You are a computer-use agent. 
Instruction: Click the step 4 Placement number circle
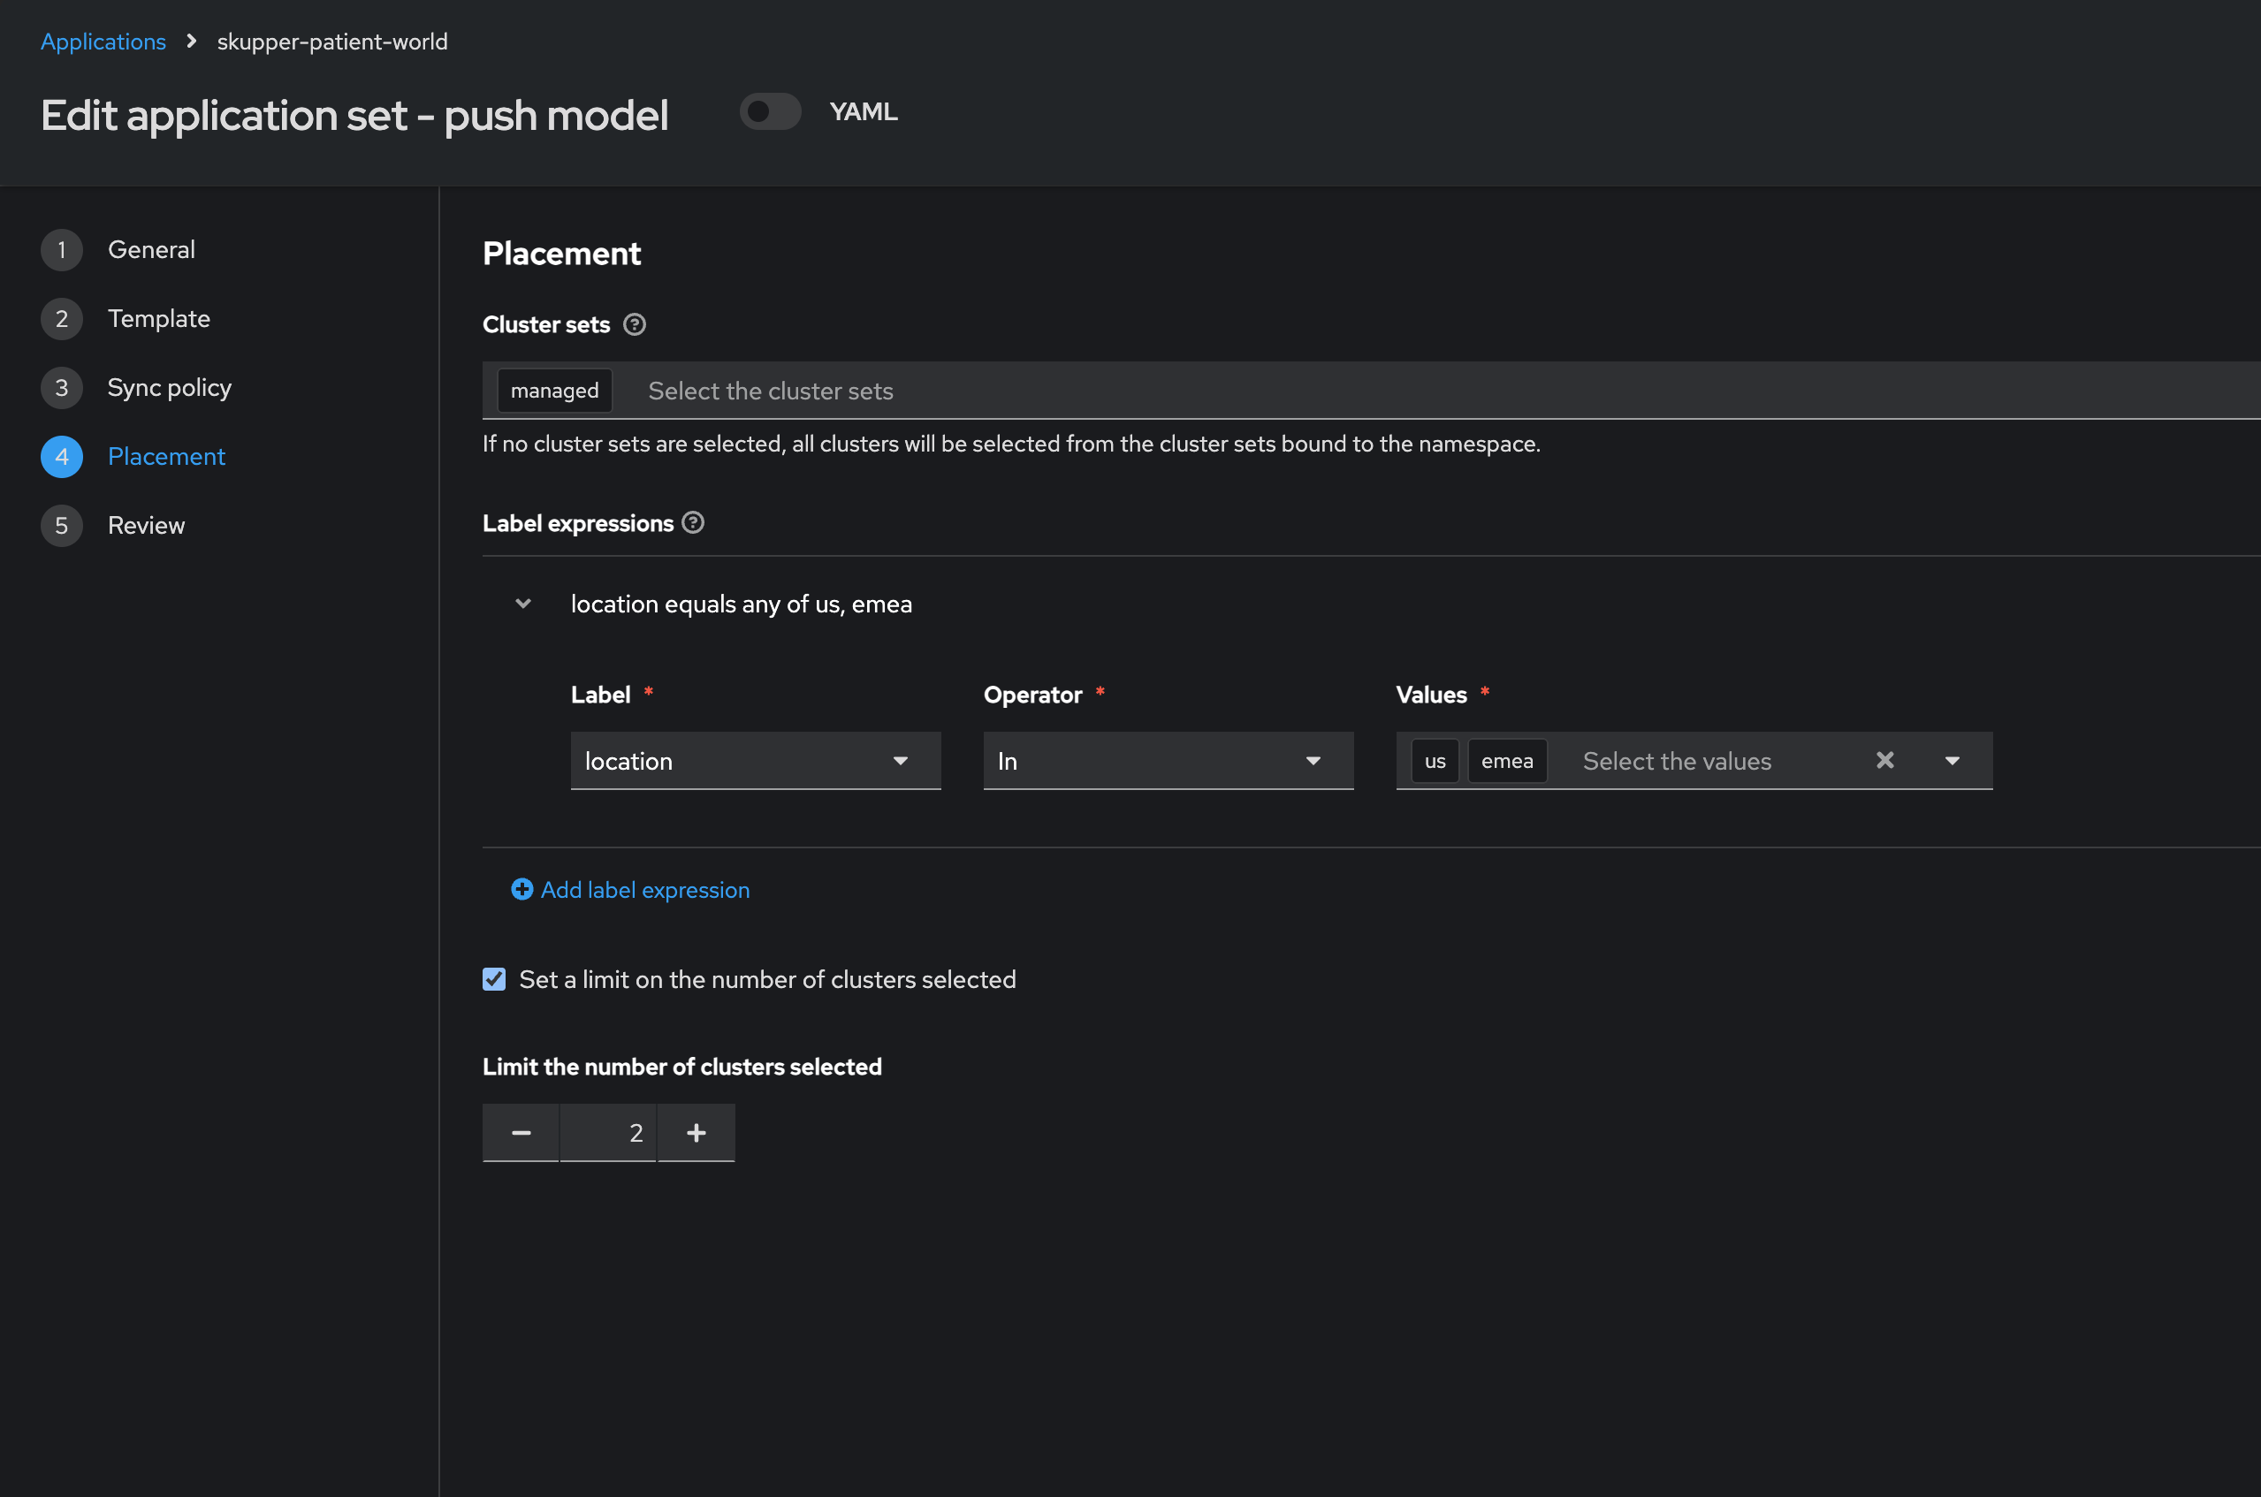point(62,456)
